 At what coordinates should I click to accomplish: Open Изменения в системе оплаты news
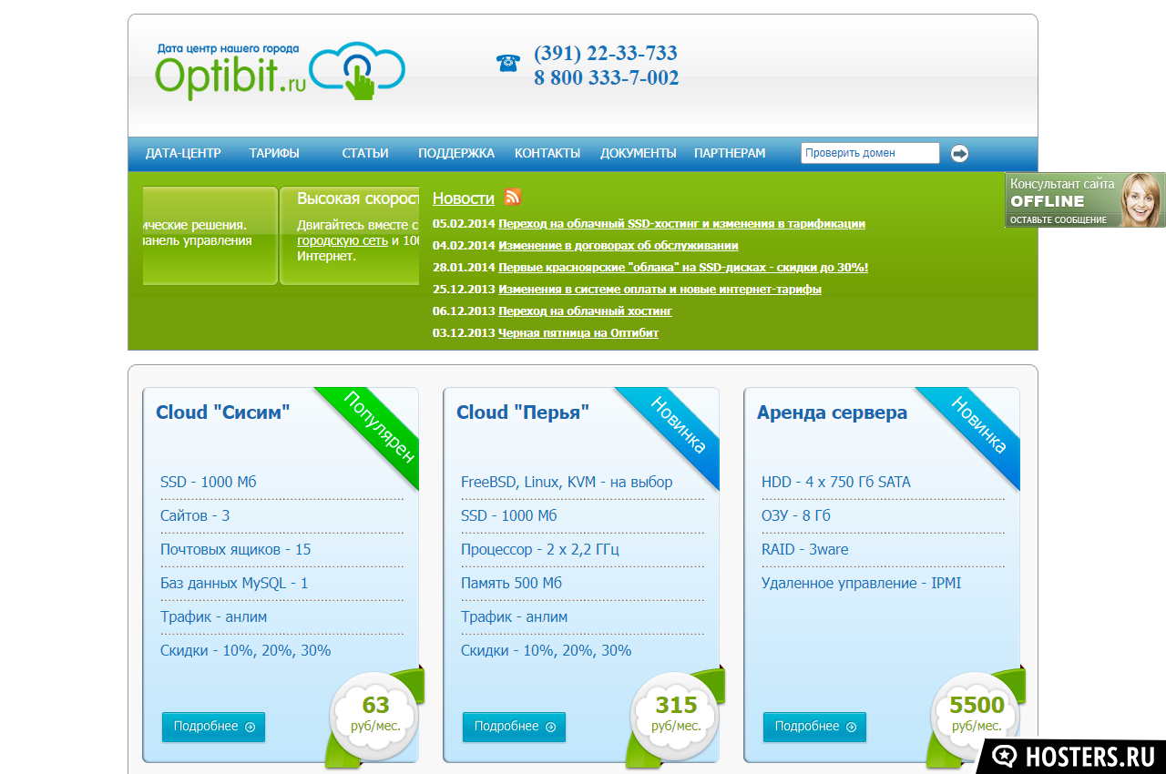click(x=660, y=289)
